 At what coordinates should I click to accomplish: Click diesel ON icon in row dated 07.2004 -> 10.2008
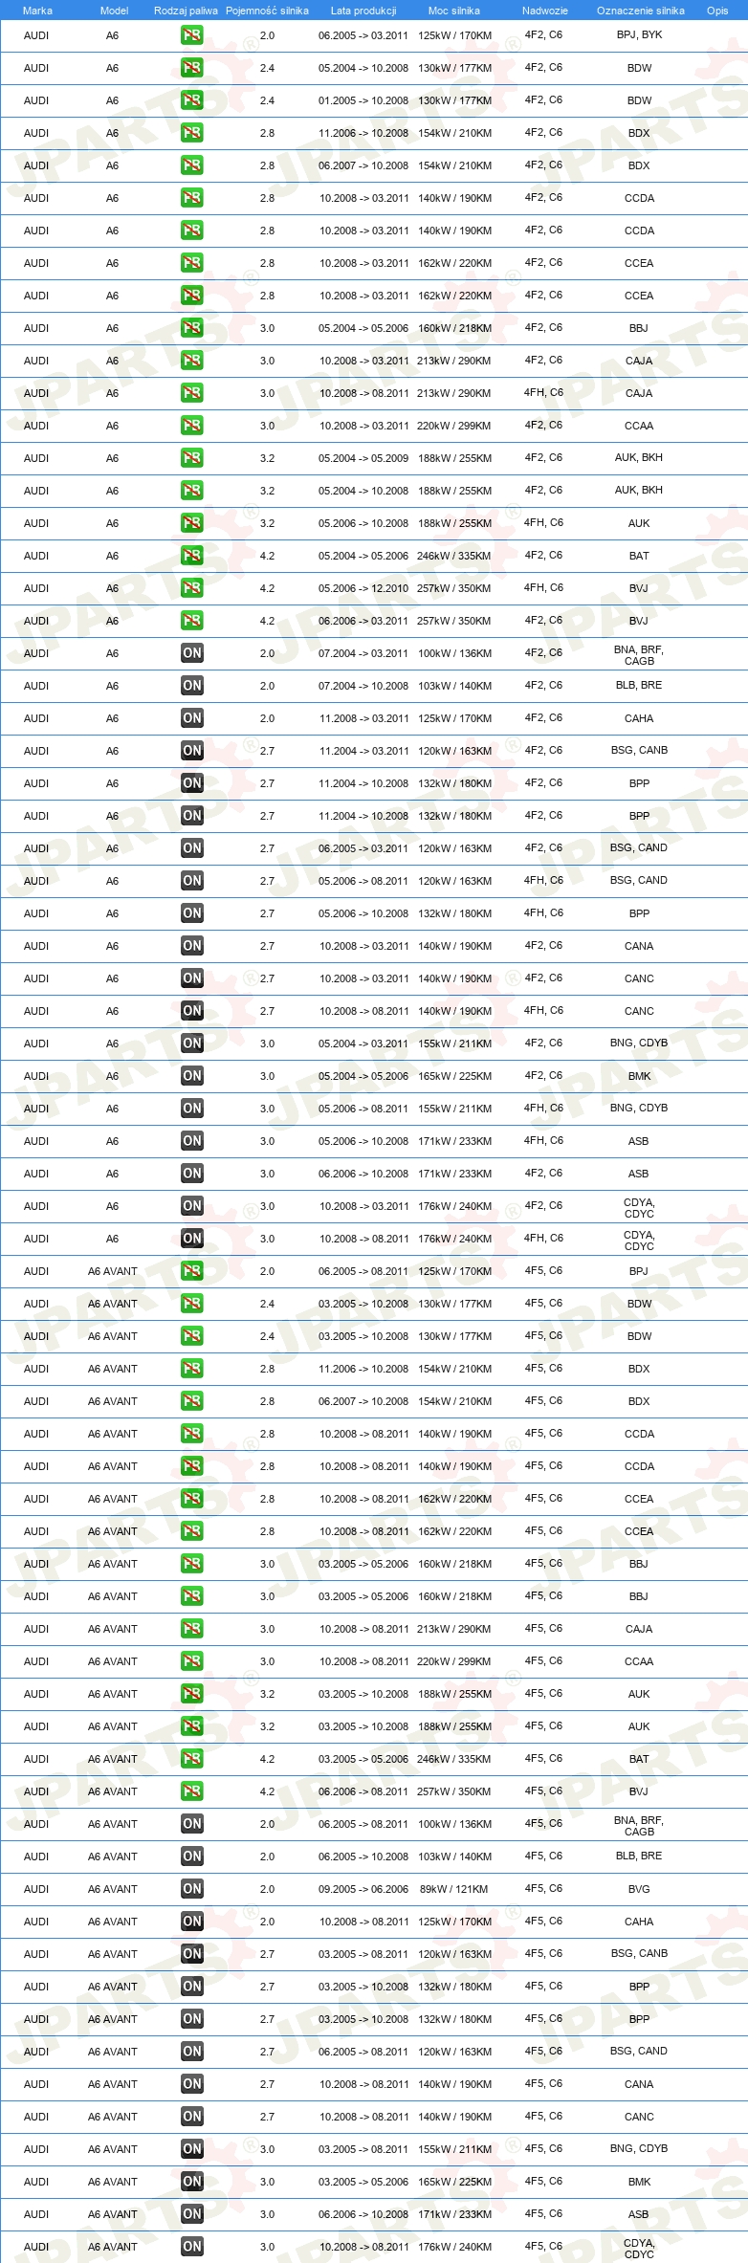pos(192,686)
